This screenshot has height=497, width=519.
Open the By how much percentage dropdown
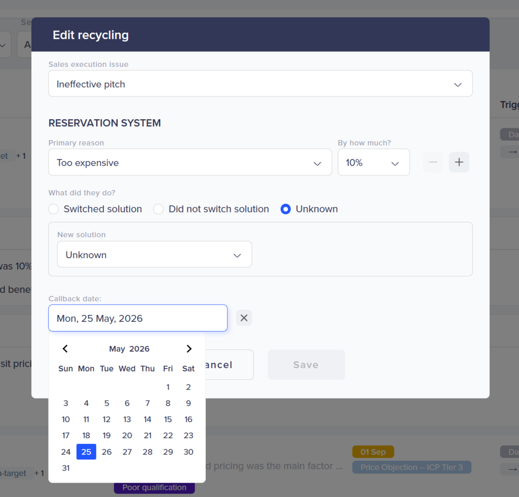click(x=373, y=162)
